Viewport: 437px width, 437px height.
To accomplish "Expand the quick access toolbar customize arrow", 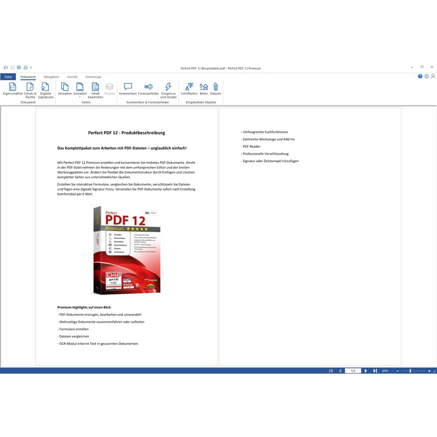I will [31, 68].
